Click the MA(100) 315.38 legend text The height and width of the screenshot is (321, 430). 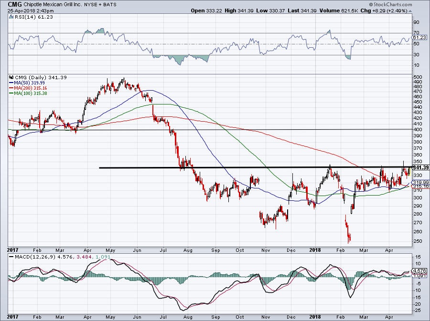coord(31,93)
